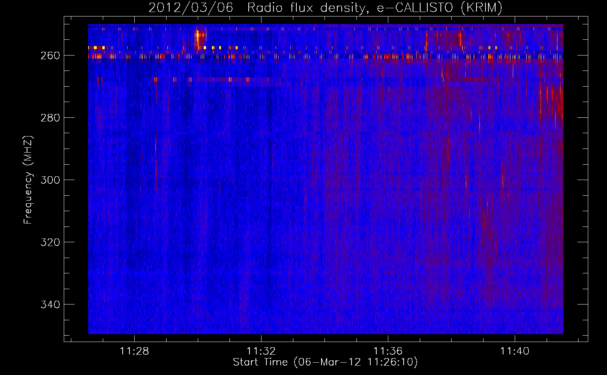Click the plot title "Radio flux density, e-CALLISTO (KRIM)"
Screen dimensions: 607x375
click(x=374, y=7)
